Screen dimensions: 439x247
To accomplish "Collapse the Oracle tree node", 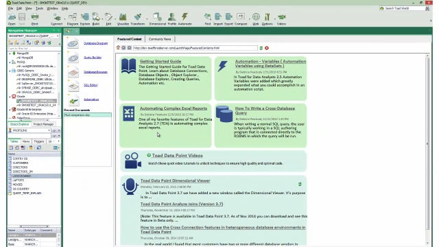I will coord(10,96).
